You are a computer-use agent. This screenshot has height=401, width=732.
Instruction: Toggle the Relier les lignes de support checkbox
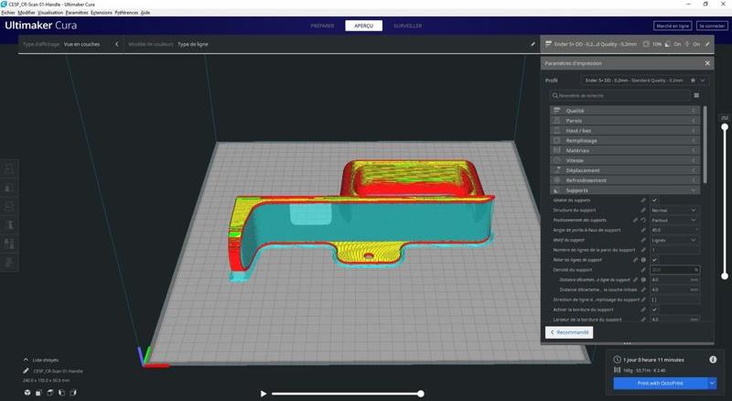[654, 259]
